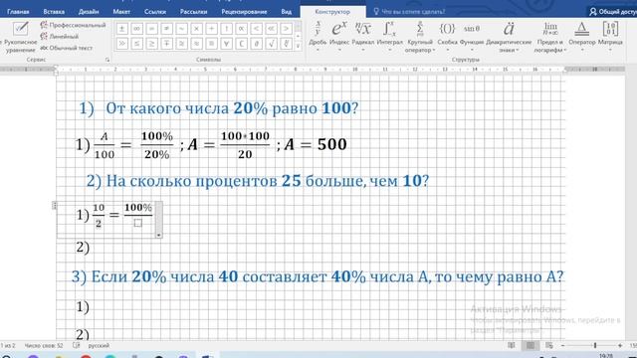The width and height of the screenshot is (637, 358).
Task: Click the zoom slider handle
Action: [x=595, y=345]
